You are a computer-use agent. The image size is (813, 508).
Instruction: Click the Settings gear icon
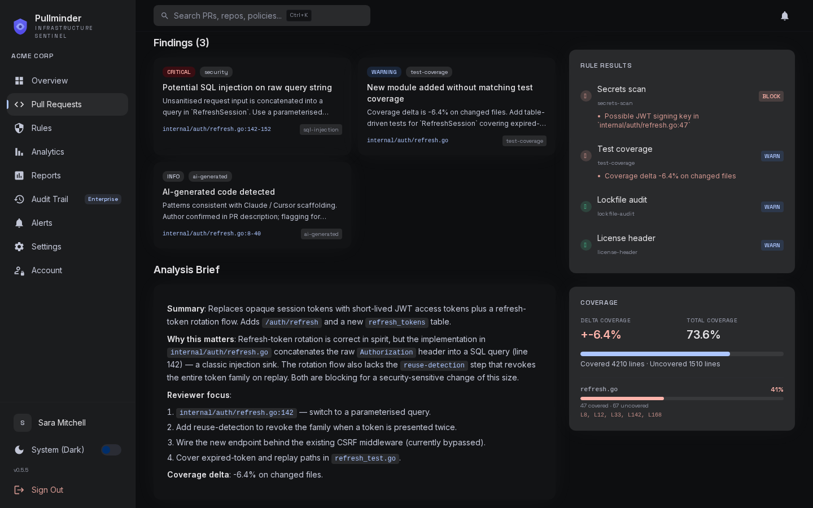pyautogui.click(x=19, y=247)
